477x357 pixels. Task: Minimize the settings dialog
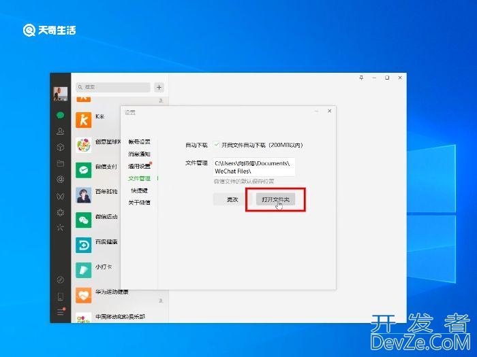tap(317, 111)
